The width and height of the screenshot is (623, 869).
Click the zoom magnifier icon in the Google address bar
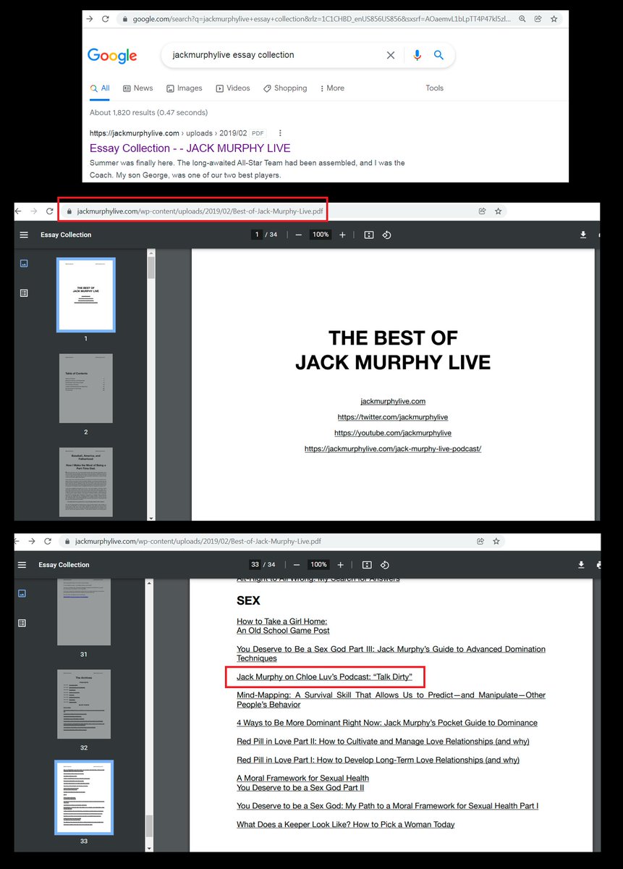tap(522, 19)
